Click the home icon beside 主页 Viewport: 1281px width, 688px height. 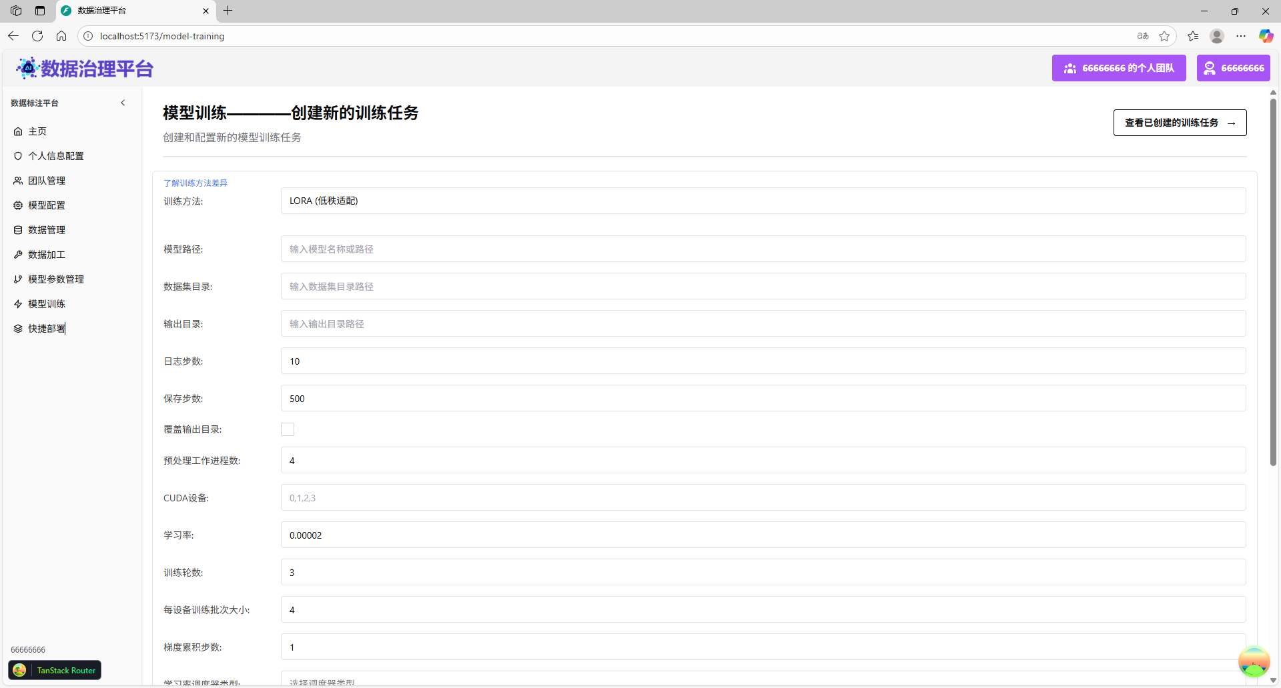pos(18,131)
